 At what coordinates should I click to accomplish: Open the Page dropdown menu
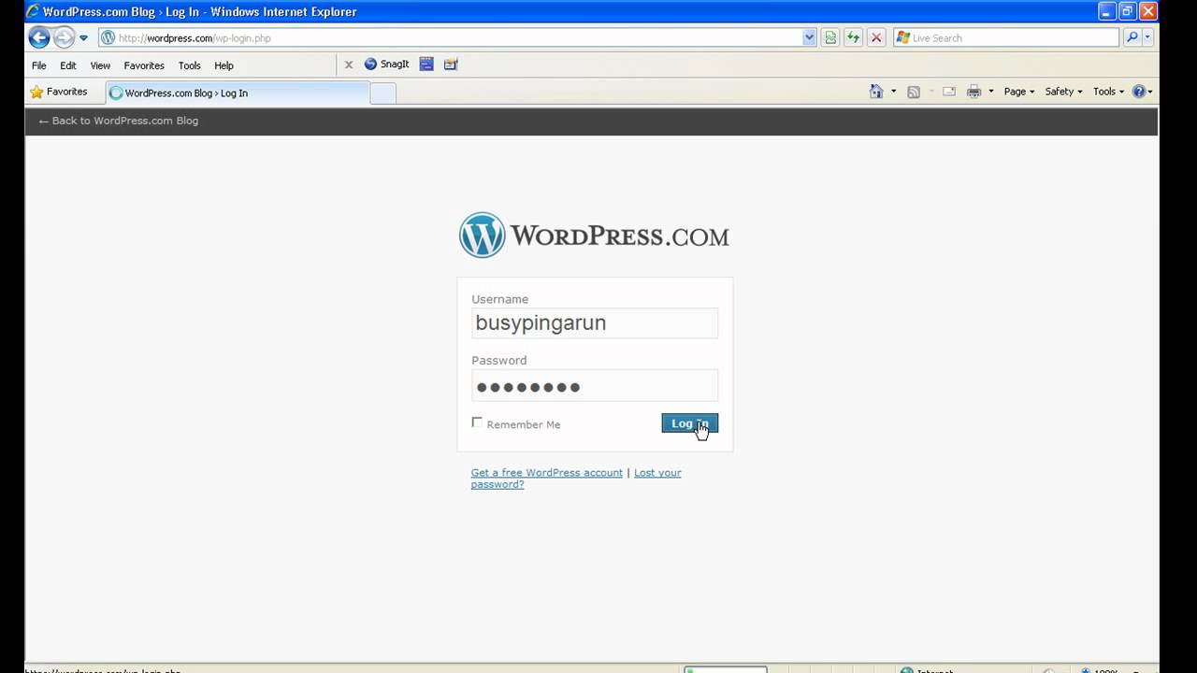(1019, 92)
